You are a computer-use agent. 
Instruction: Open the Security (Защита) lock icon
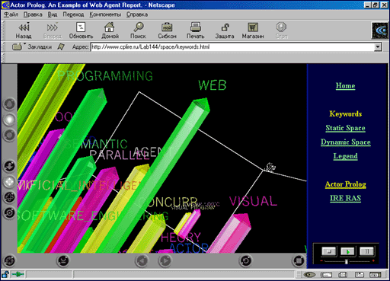click(x=225, y=27)
